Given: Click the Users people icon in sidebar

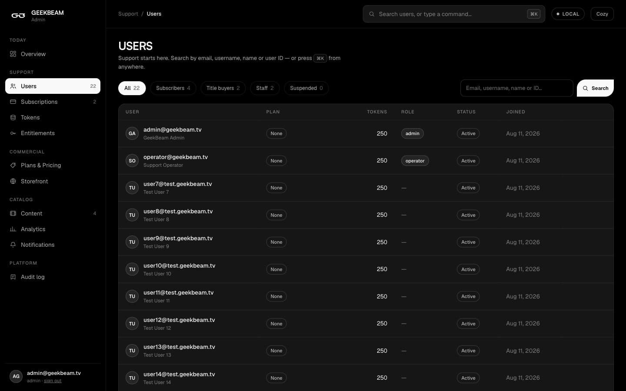Looking at the screenshot, I should pyautogui.click(x=13, y=86).
